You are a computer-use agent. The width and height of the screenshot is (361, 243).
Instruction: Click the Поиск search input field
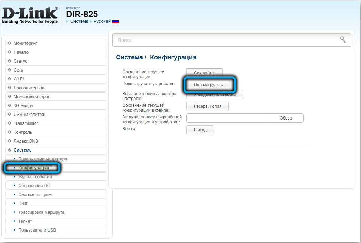pos(225,40)
